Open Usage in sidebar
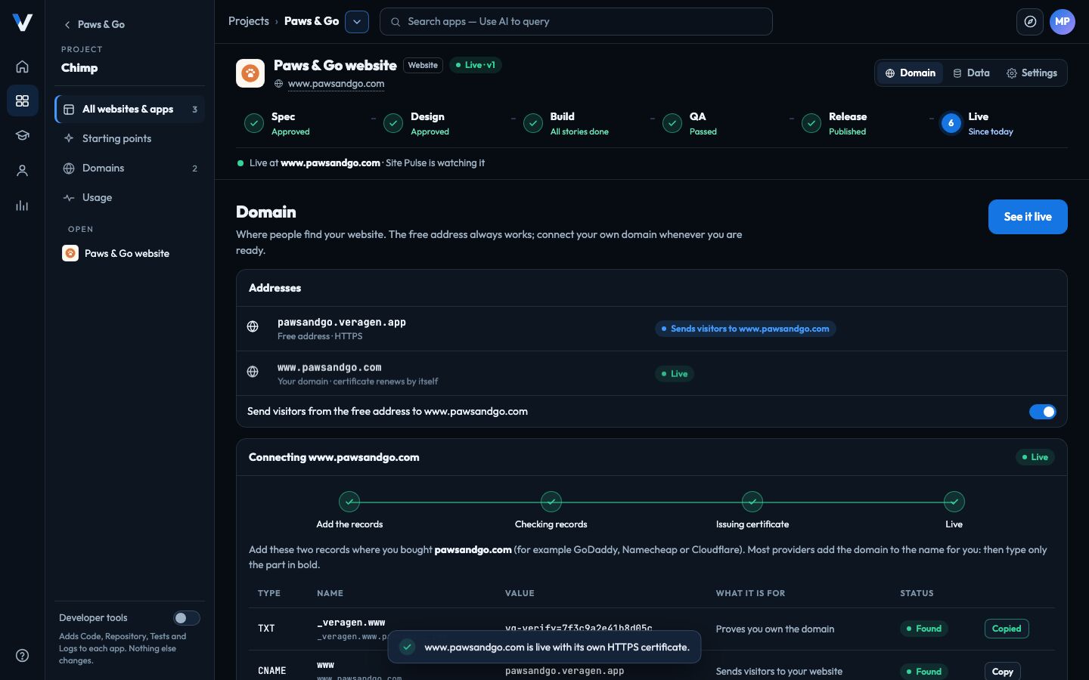The height and width of the screenshot is (680, 1089). [x=130, y=197]
